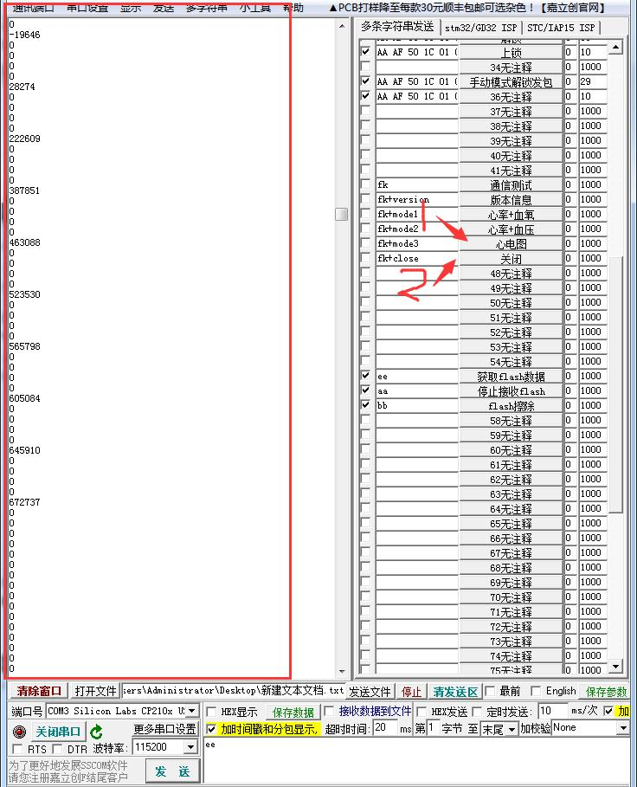Enable the 定时发送 checkbox
This screenshot has height=787, width=637.
[477, 712]
